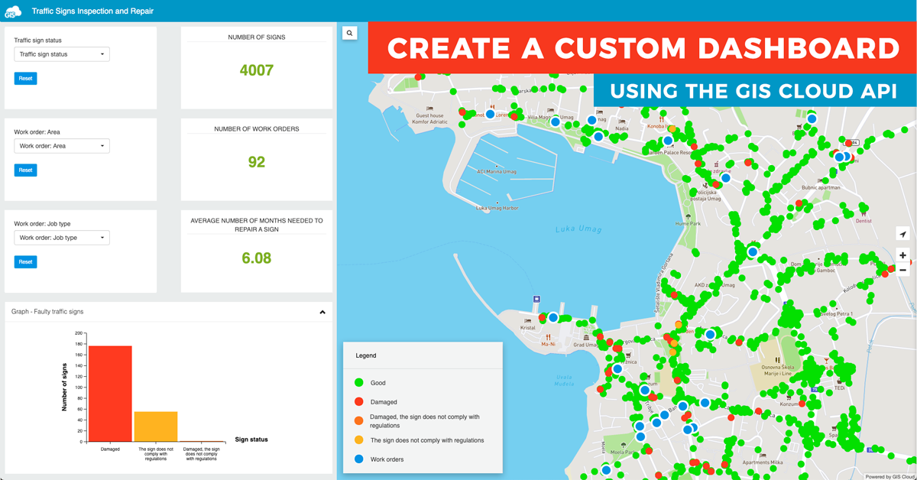Click the 'Sign status' axis label
The image size is (917, 480).
[251, 439]
